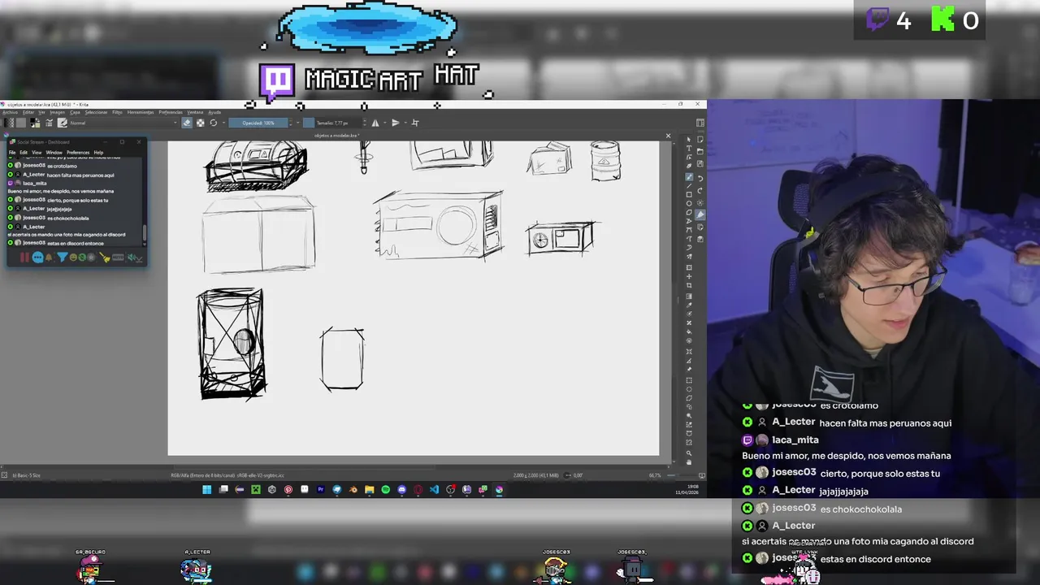Open View menu in Social Stream window
The width and height of the screenshot is (1040, 585).
[x=37, y=153]
